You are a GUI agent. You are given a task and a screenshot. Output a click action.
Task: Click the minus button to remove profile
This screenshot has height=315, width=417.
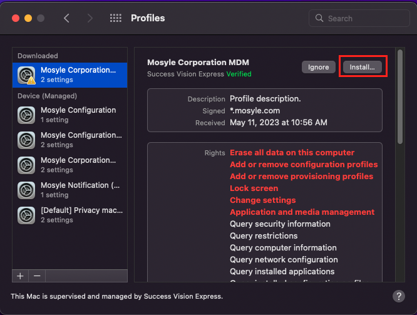tap(37, 276)
